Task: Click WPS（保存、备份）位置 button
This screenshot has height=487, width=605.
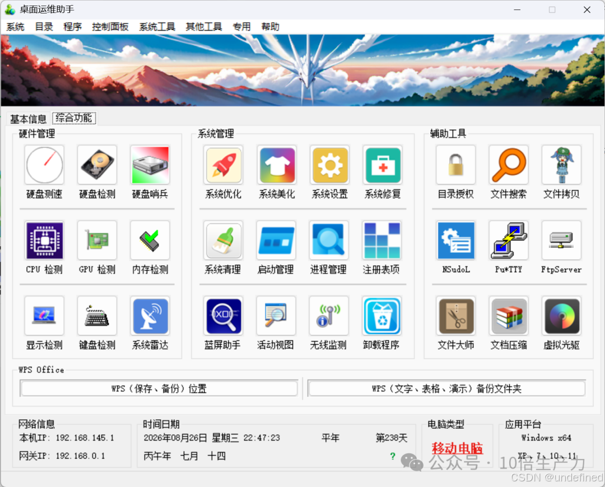Action: point(159,388)
